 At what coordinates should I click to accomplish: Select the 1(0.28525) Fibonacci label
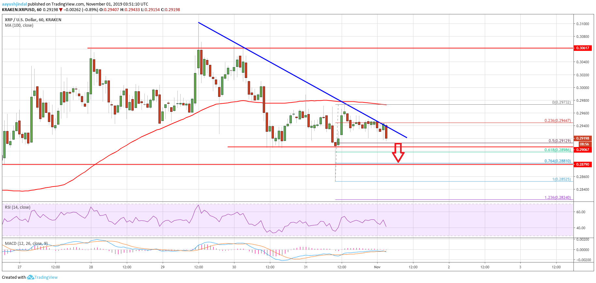coord(561,179)
